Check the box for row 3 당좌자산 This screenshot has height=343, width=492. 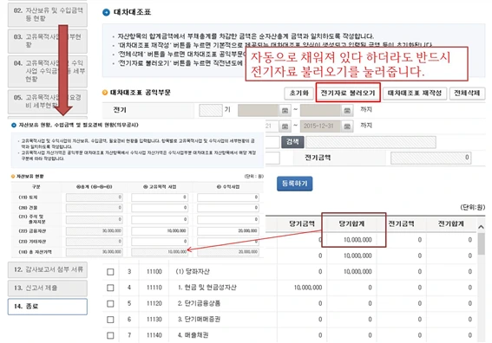[110, 272]
